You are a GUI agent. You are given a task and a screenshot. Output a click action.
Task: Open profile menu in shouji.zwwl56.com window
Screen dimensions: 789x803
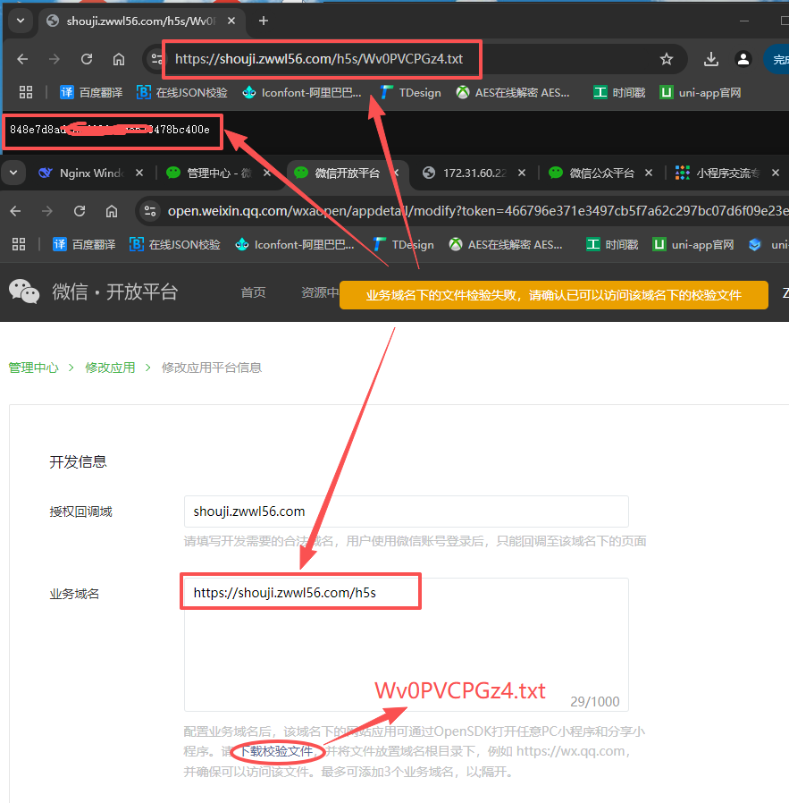[743, 59]
